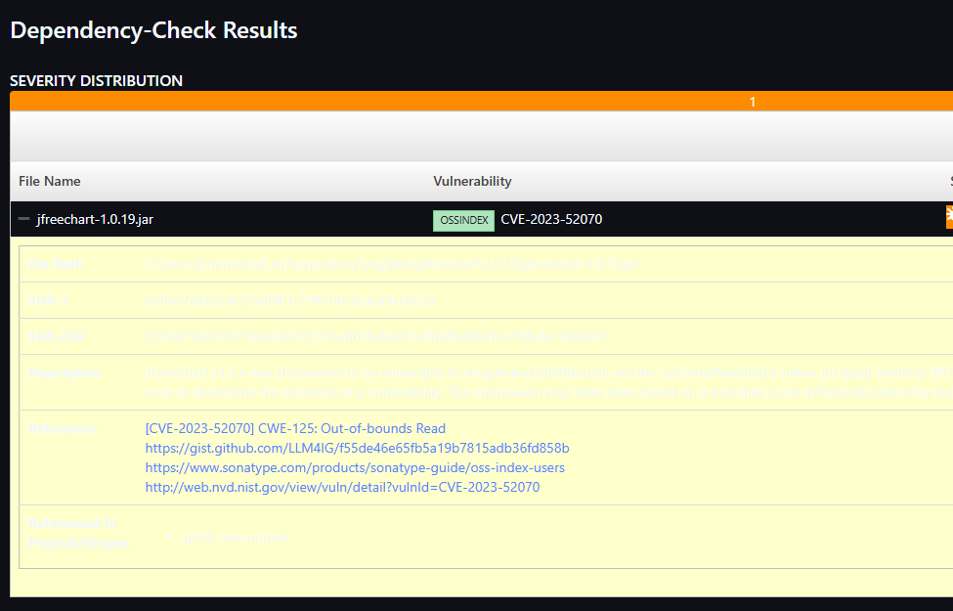Click the orange severity icon in the jfreechart row
The width and height of the screenshot is (953, 611).
point(949,217)
